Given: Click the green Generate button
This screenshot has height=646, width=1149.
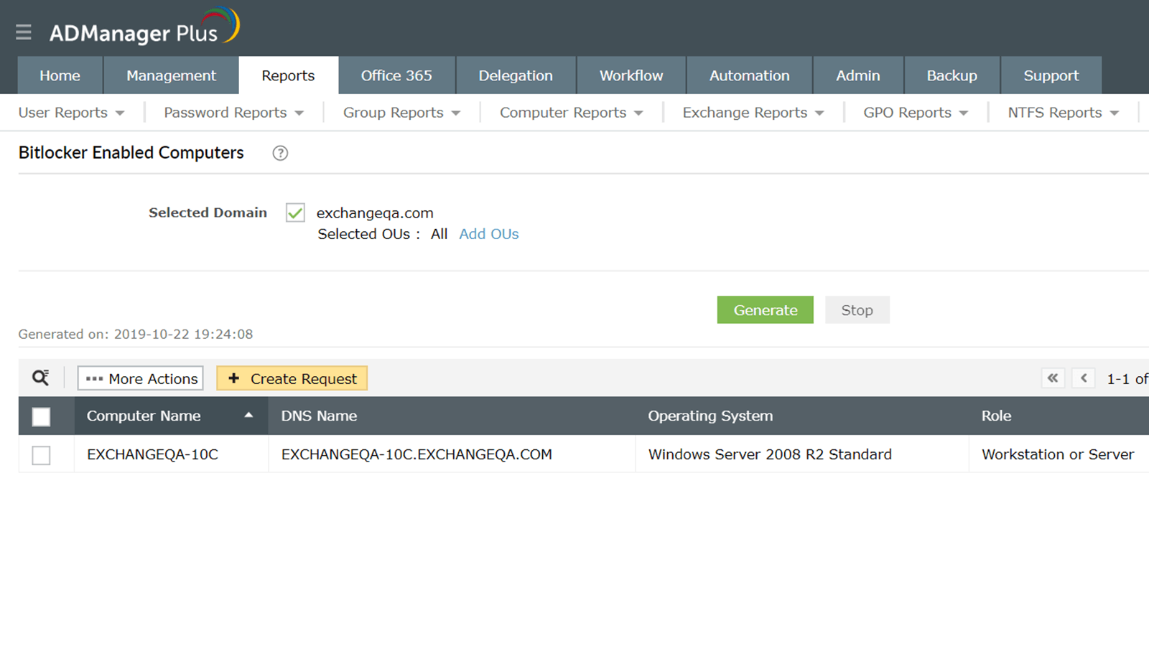Looking at the screenshot, I should (766, 310).
